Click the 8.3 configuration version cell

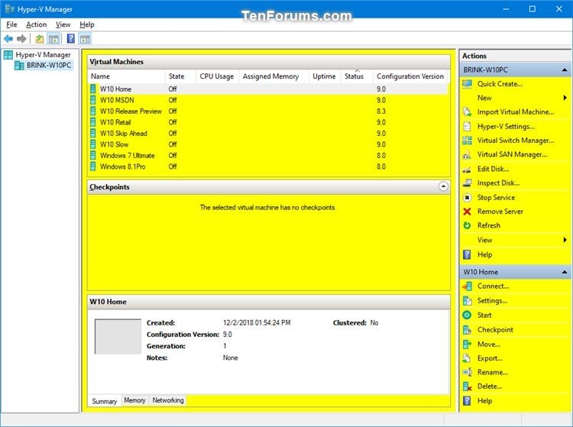pyautogui.click(x=381, y=111)
